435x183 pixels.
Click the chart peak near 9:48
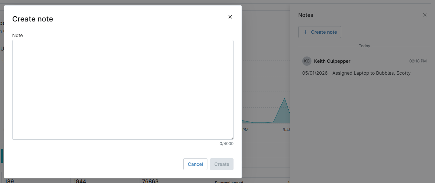[x=284, y=98]
